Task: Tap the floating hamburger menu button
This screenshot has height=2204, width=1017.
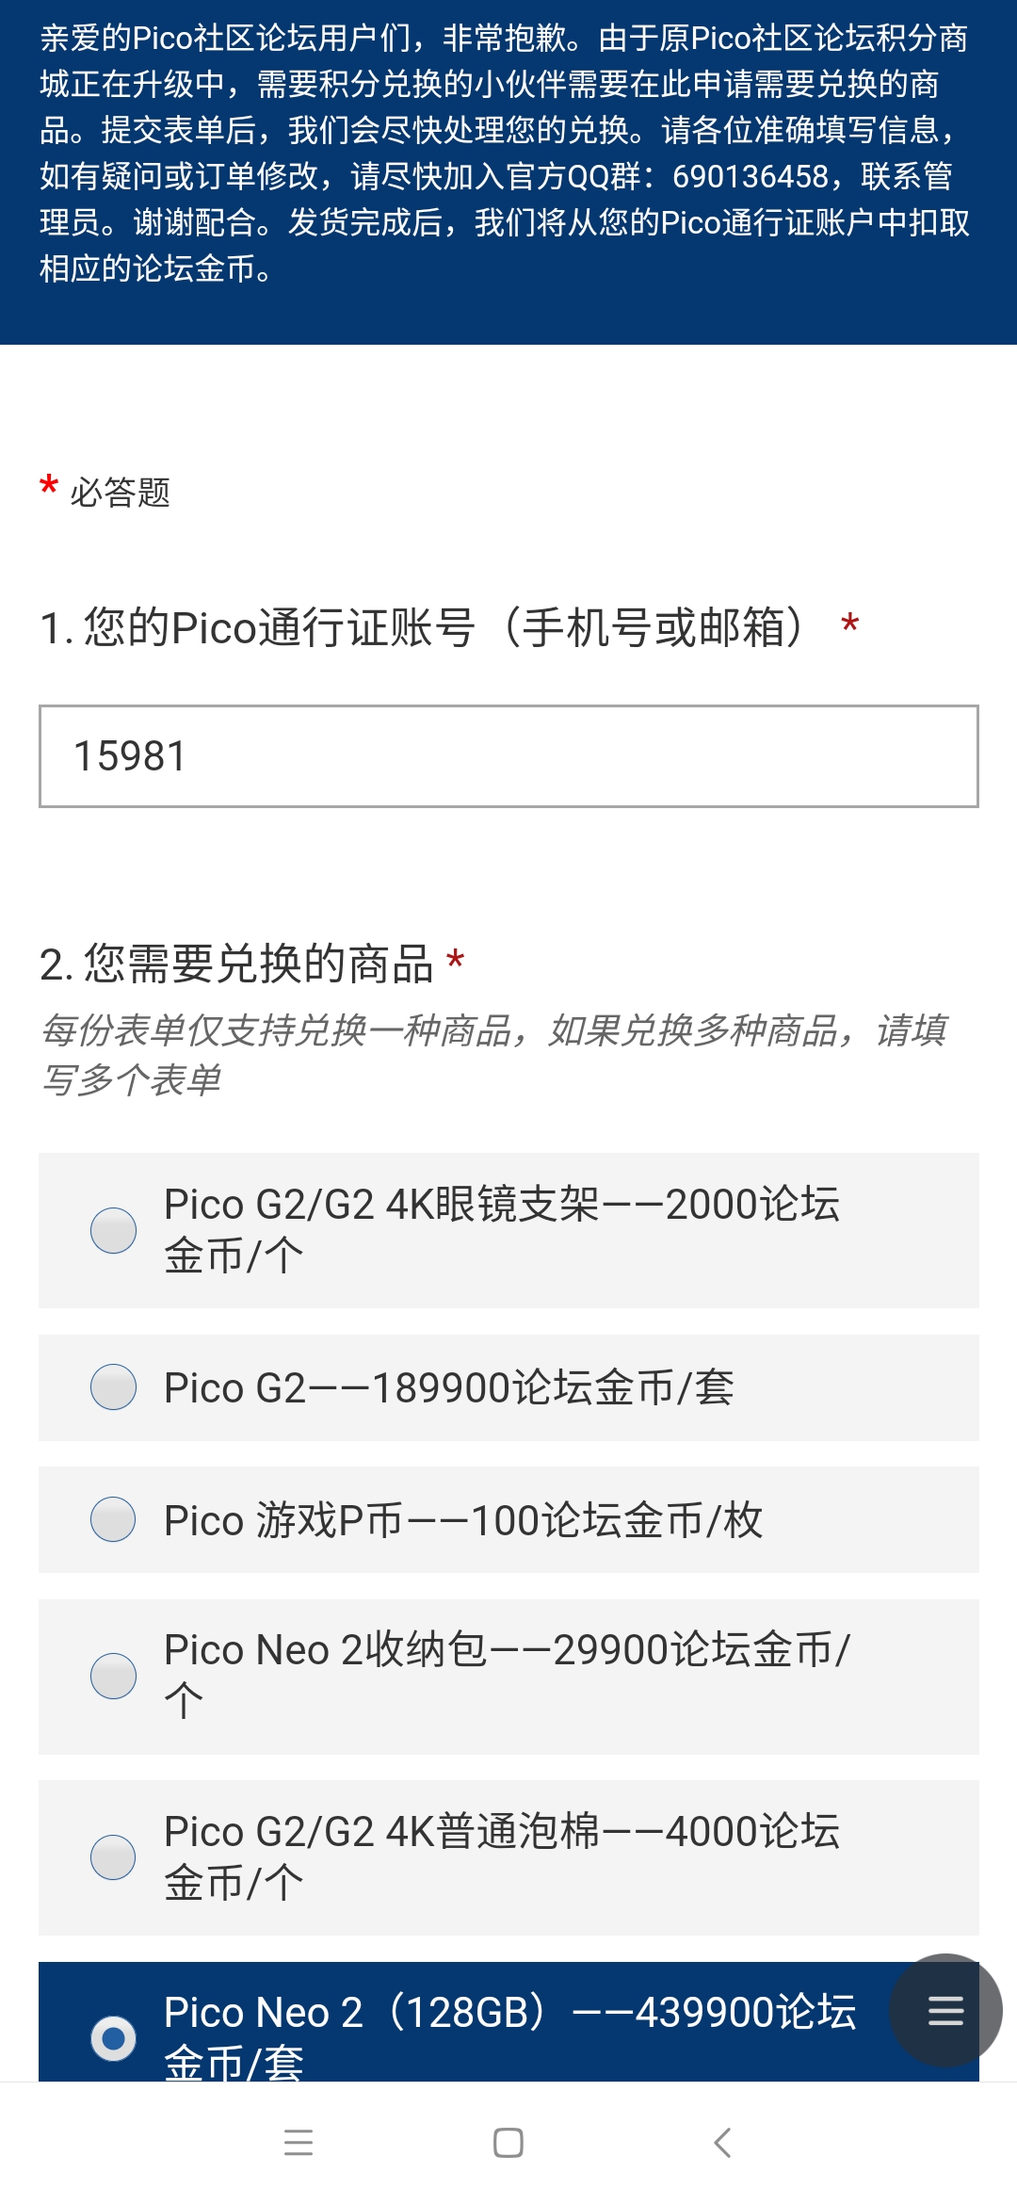Action: click(945, 2010)
